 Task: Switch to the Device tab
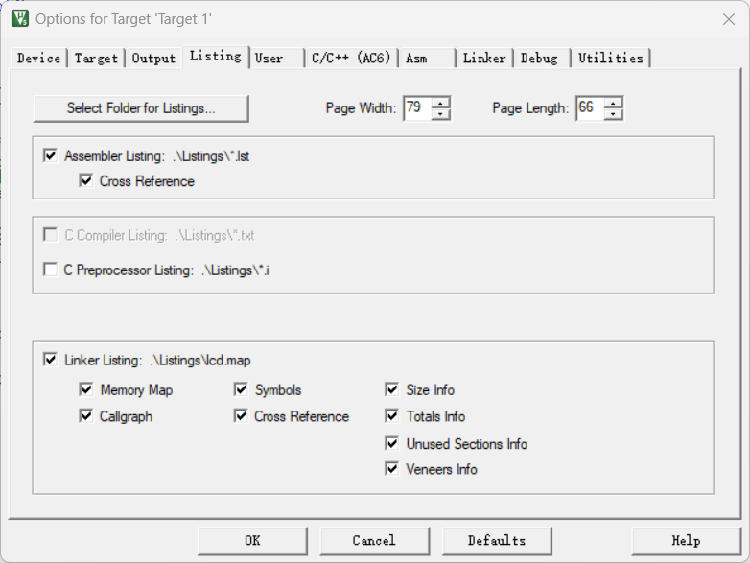point(38,59)
